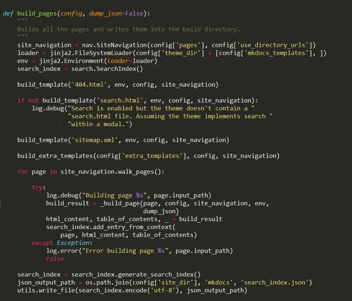Image resolution: width=352 pixels, height=301 pixels.
Task: Click the 'sitemap.xml' string
Action: point(95,140)
